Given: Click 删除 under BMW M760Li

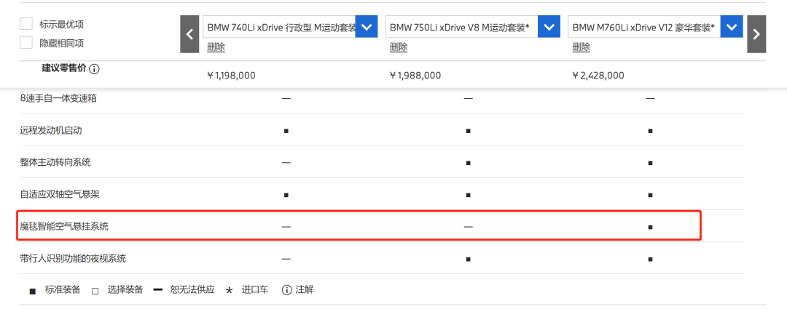Looking at the screenshot, I should coord(582,47).
